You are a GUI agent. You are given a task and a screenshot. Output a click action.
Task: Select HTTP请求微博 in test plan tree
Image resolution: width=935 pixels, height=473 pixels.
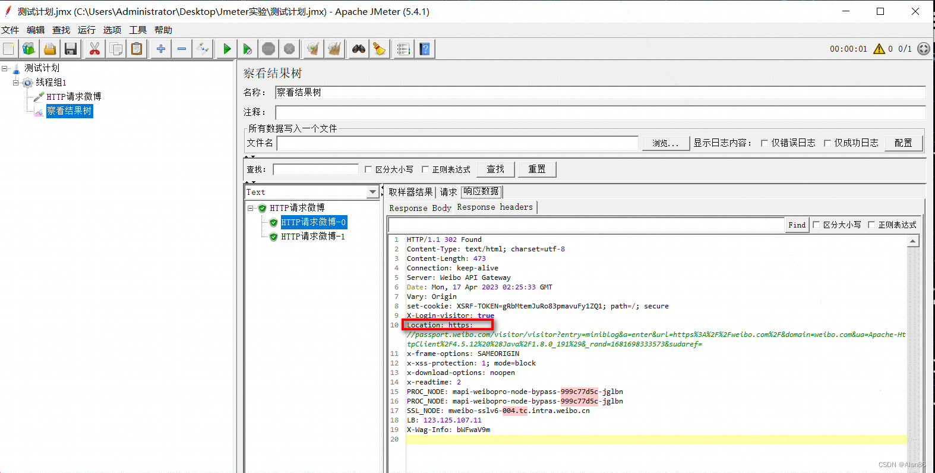tap(74, 97)
